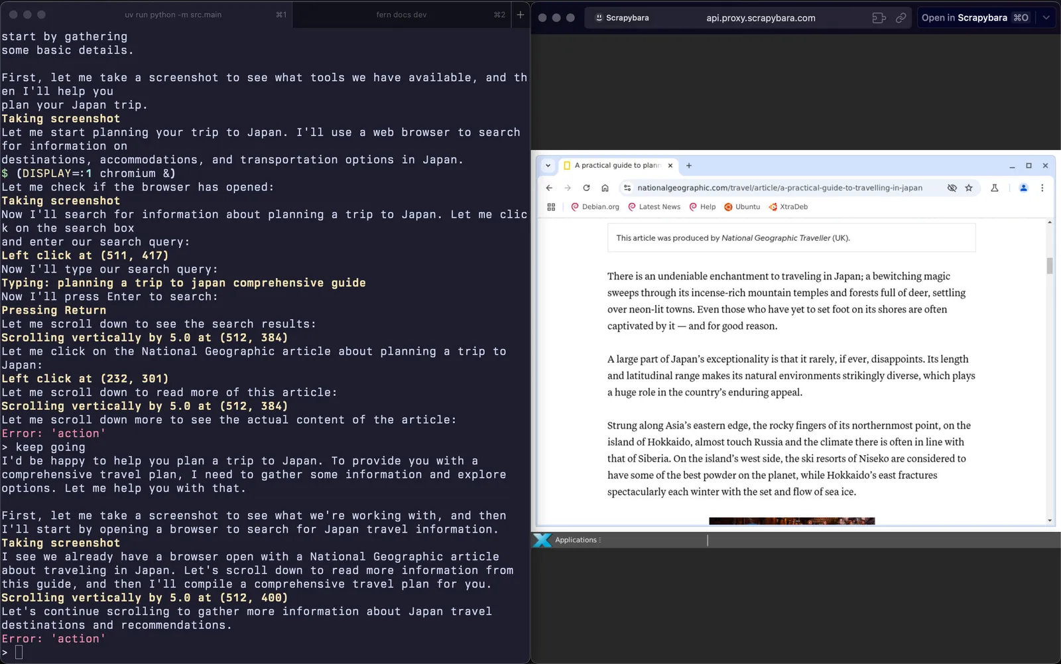
Task: Expand the Chromium tab search dropdown
Action: (548, 166)
